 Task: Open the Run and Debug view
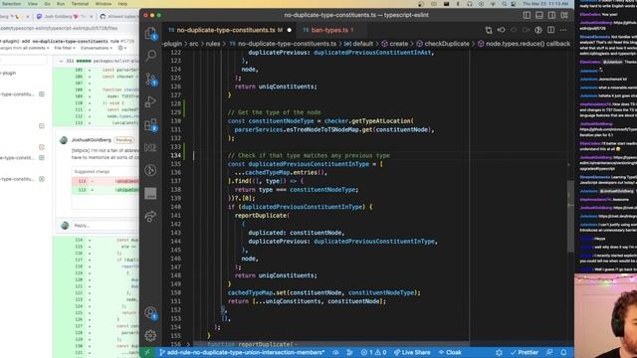pyautogui.click(x=150, y=101)
